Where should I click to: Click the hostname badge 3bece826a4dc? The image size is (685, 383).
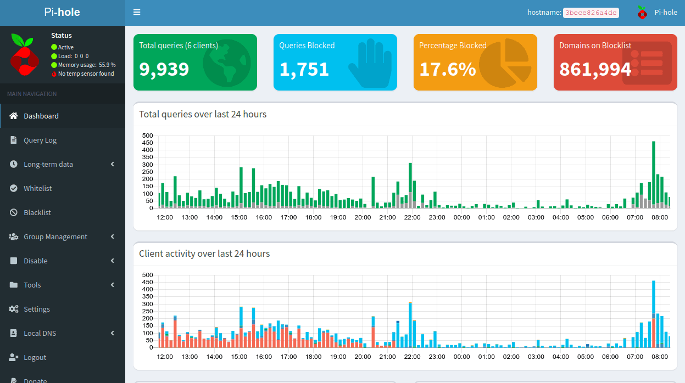click(591, 13)
